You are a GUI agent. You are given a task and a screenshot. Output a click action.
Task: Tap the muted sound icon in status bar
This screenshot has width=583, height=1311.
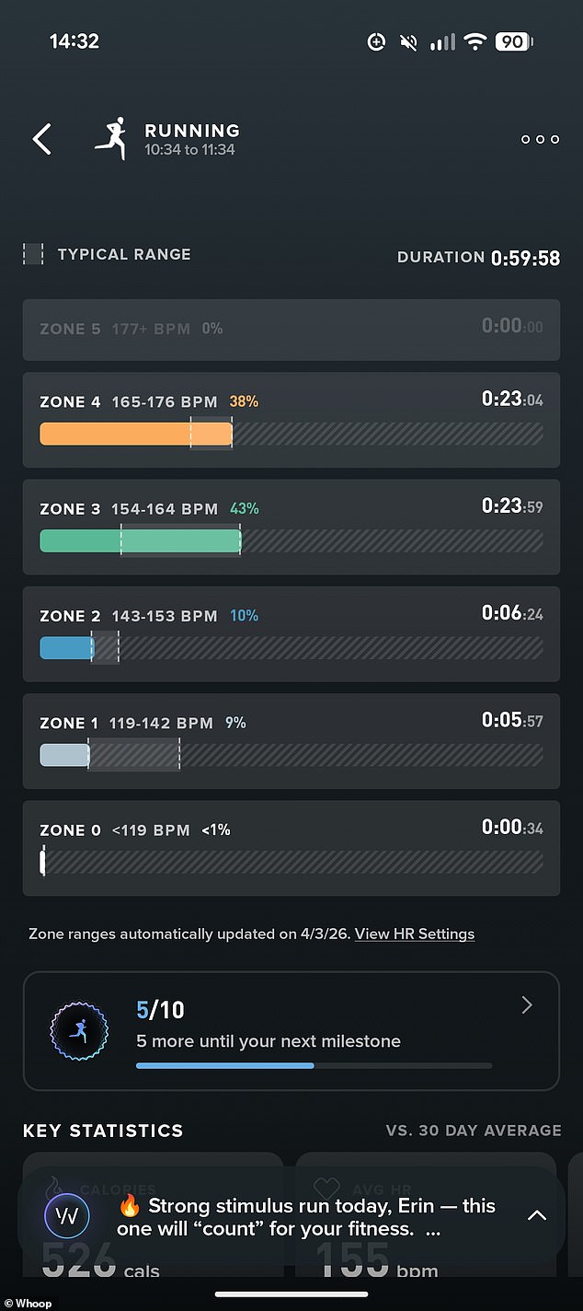[408, 41]
